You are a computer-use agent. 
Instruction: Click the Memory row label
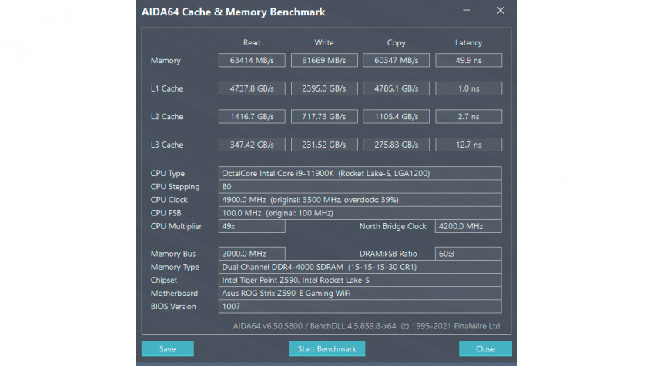(x=166, y=61)
